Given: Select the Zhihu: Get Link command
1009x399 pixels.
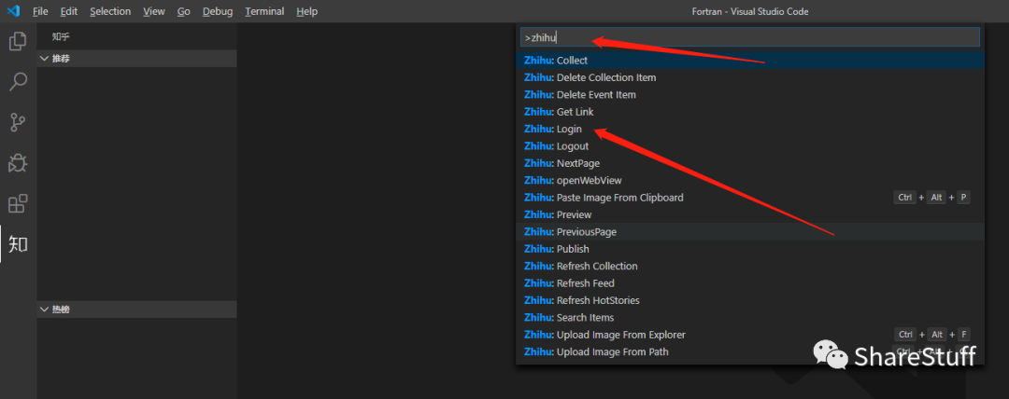Looking at the screenshot, I should point(750,112).
